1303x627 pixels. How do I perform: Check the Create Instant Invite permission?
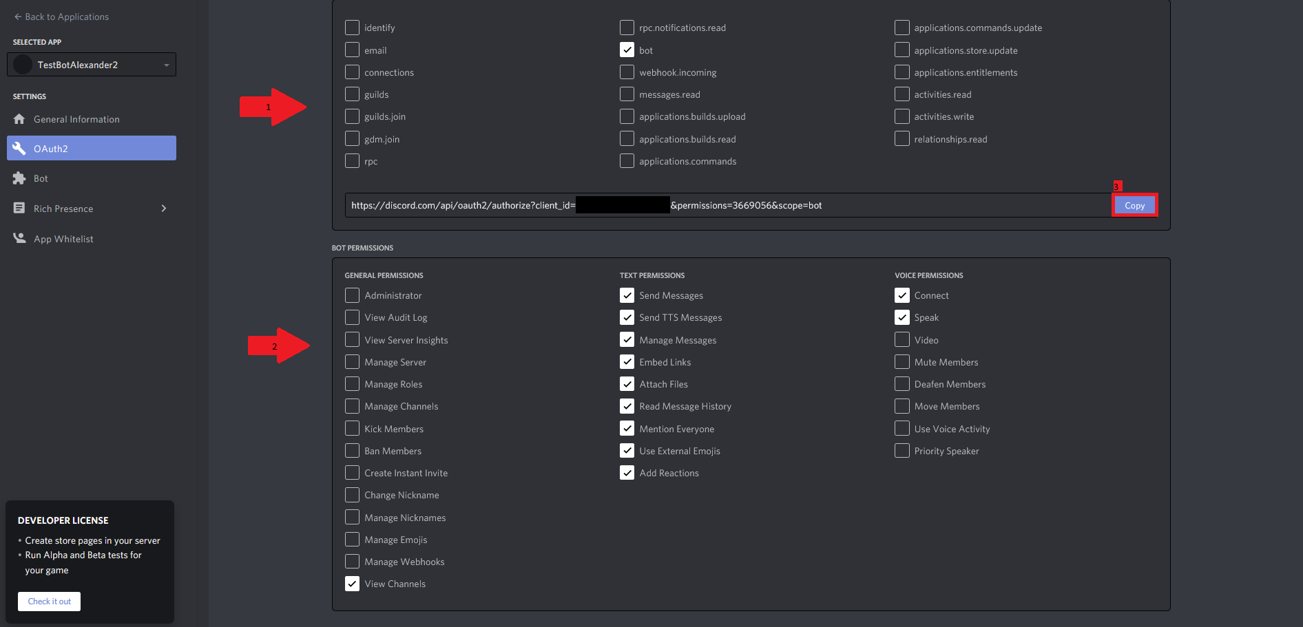pyautogui.click(x=352, y=472)
